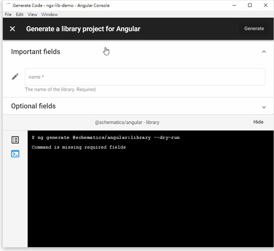Switch to the terminal output view icon
This screenshot has height=251, width=274.
(15, 154)
